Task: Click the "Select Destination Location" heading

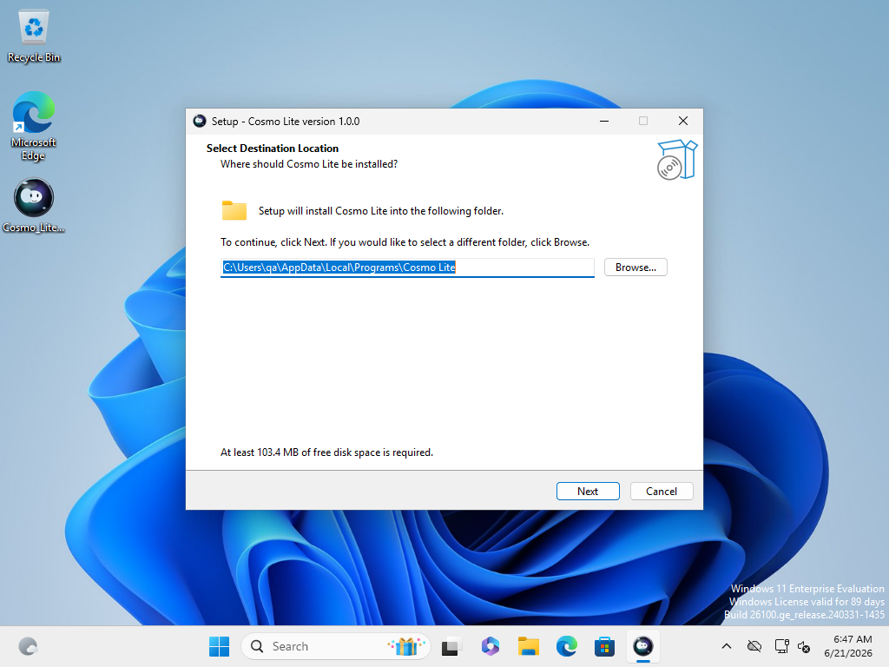Action: [272, 148]
